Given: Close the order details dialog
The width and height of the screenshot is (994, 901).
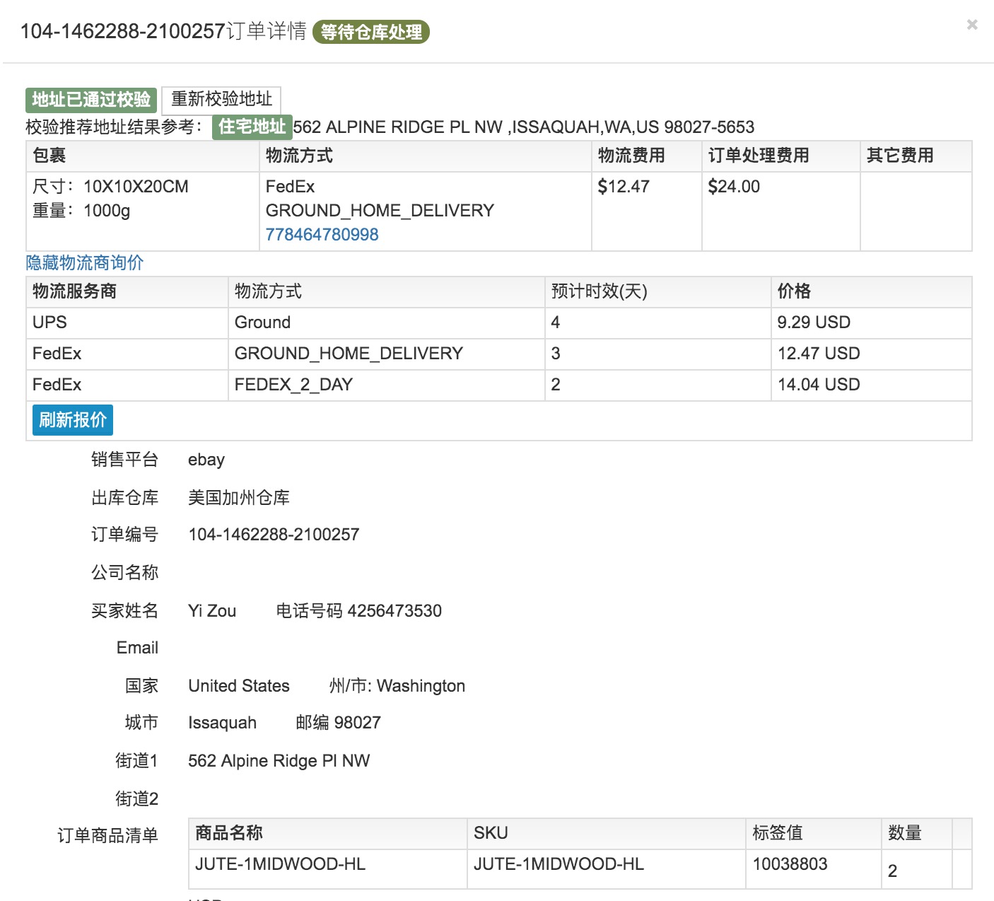Looking at the screenshot, I should click(x=972, y=25).
